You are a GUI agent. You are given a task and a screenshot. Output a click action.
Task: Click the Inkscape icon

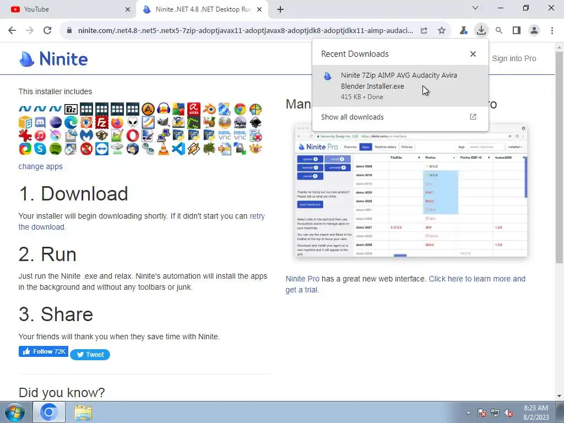[256, 122]
